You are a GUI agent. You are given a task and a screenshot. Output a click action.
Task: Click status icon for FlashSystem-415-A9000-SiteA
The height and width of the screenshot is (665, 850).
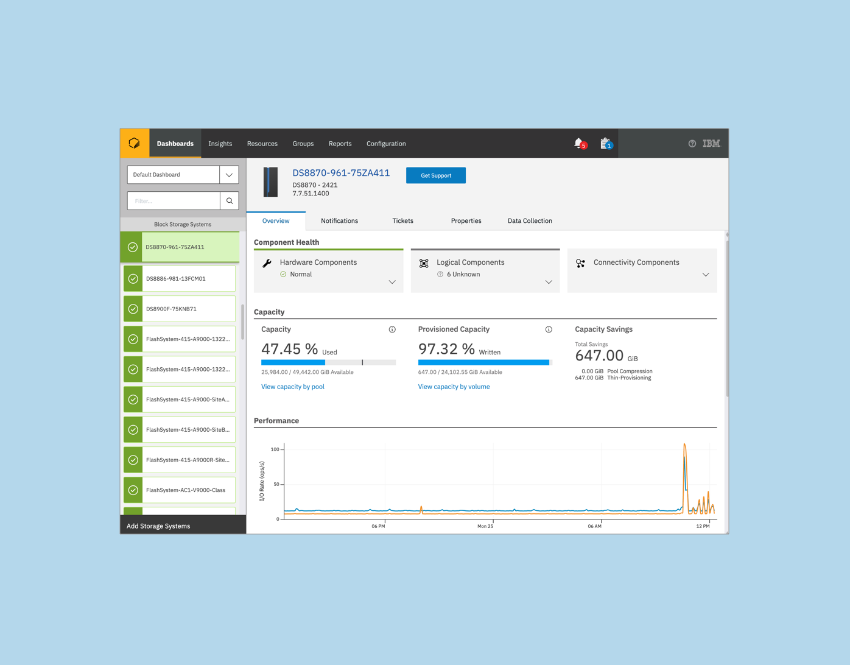(133, 399)
